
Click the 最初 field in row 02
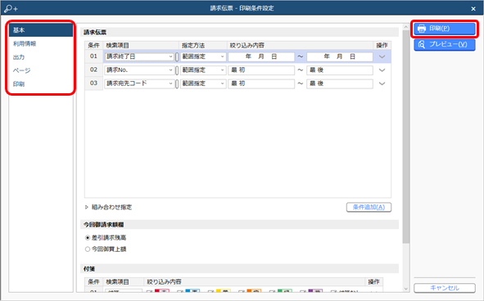261,70
